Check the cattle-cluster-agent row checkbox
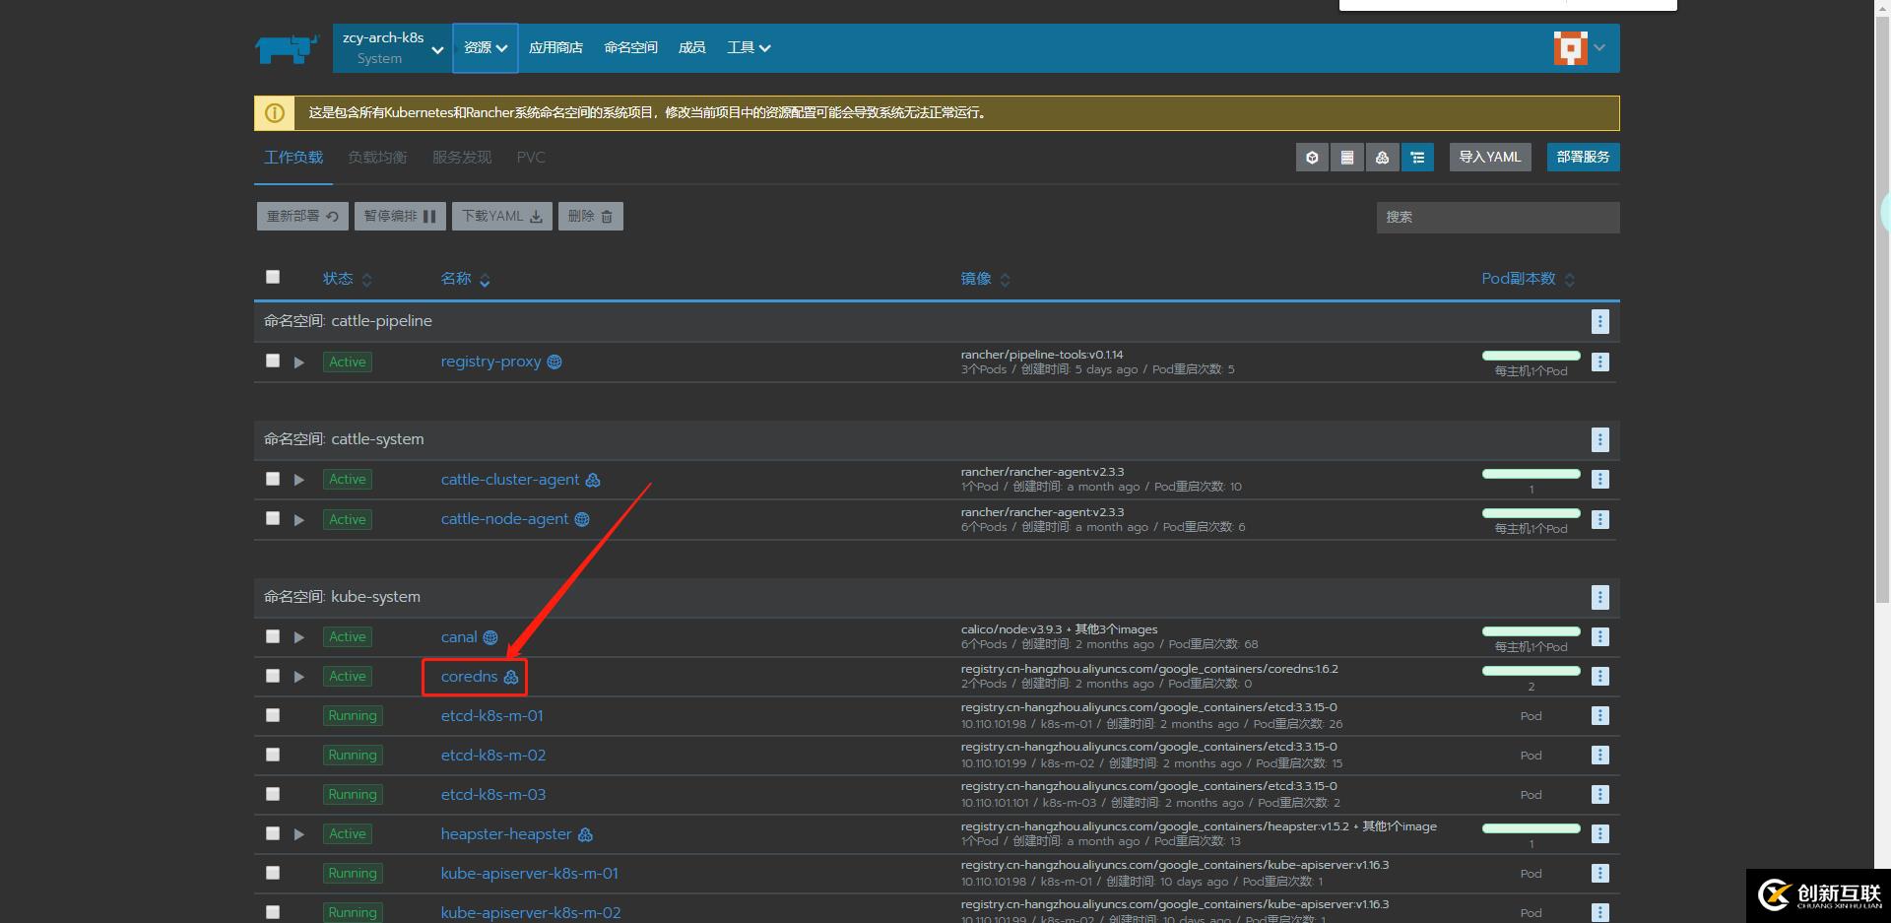Viewport: 1891px width, 923px height. [x=273, y=479]
